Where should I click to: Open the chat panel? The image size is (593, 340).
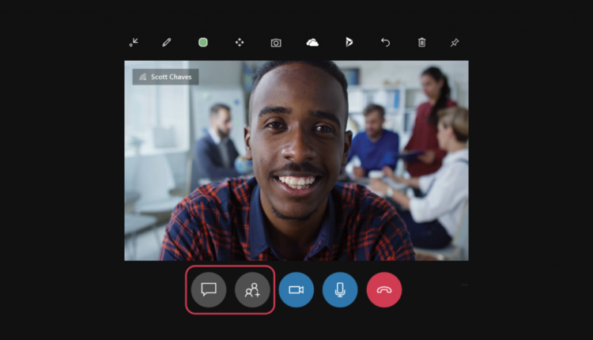(209, 290)
